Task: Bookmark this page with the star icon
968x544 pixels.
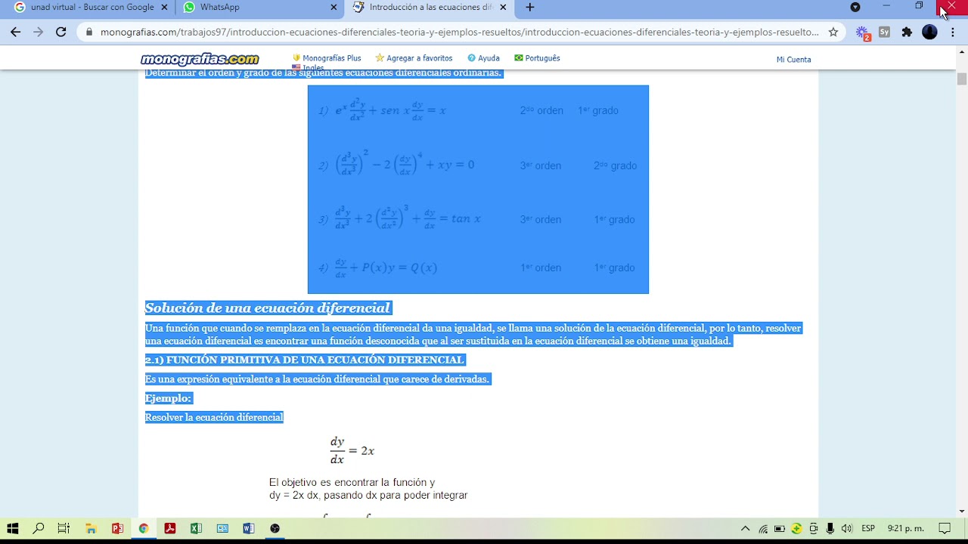Action: [x=833, y=32]
